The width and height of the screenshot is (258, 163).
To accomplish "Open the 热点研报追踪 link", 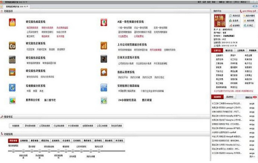I will [x=62, y=28].
